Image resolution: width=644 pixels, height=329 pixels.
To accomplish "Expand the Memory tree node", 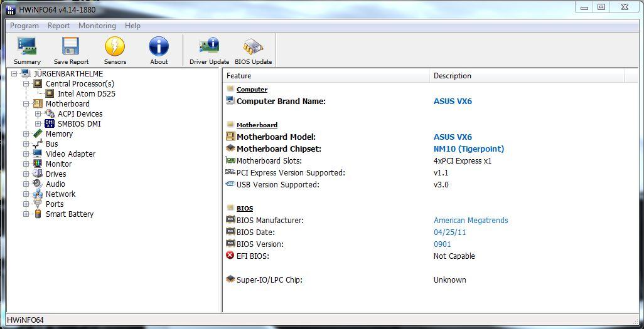I will point(26,133).
